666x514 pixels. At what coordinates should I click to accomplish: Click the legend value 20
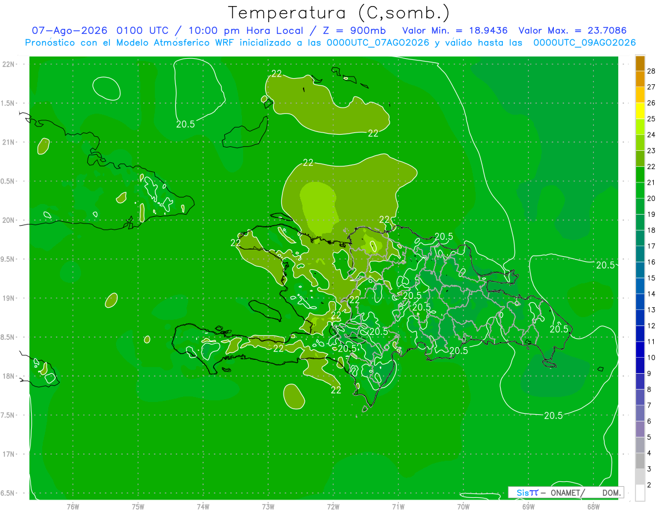(652, 199)
